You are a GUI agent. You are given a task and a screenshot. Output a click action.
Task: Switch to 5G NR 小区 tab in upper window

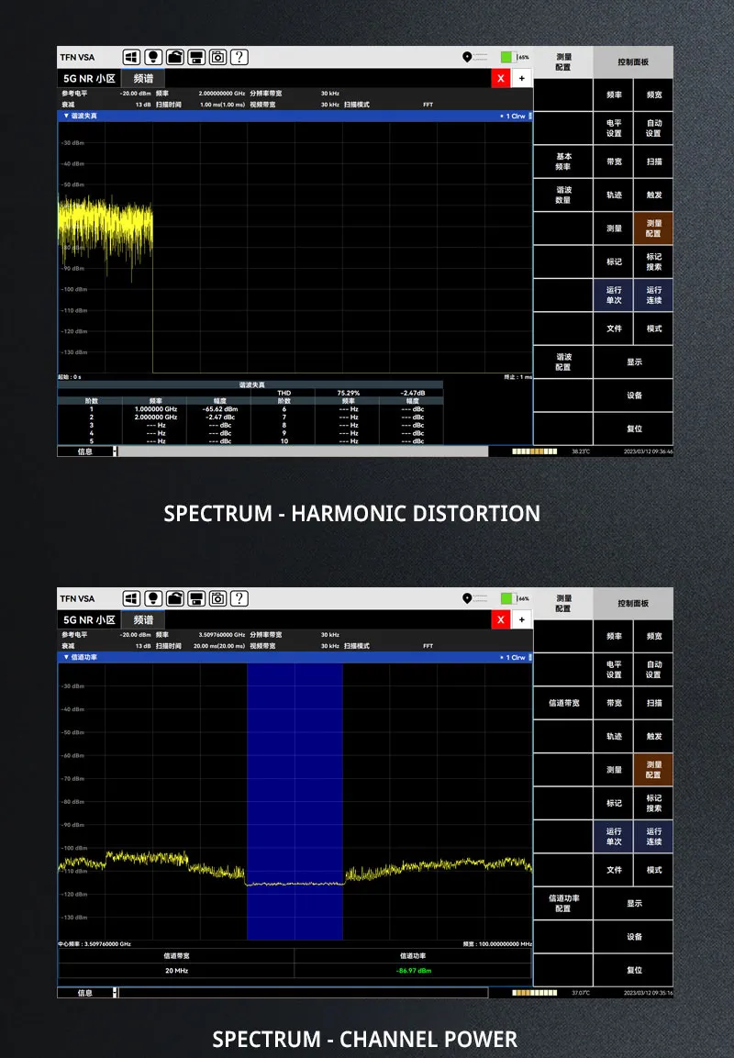(x=89, y=79)
